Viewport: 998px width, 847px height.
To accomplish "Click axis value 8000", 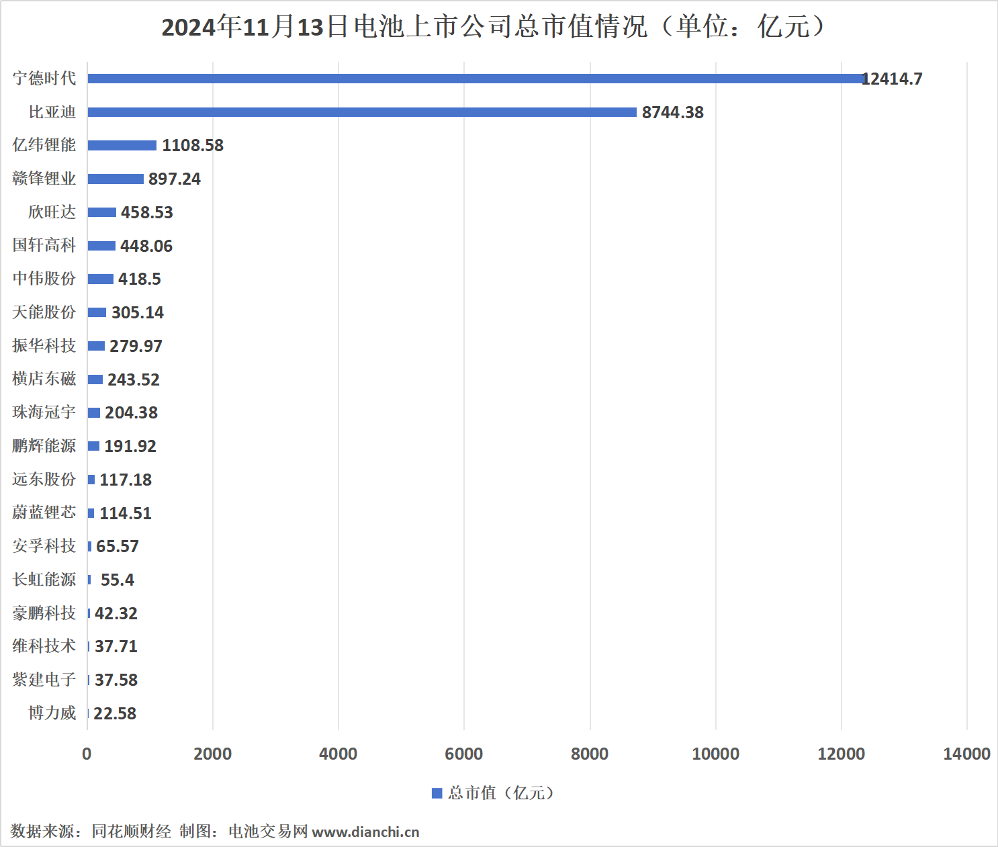I will pyautogui.click(x=590, y=754).
